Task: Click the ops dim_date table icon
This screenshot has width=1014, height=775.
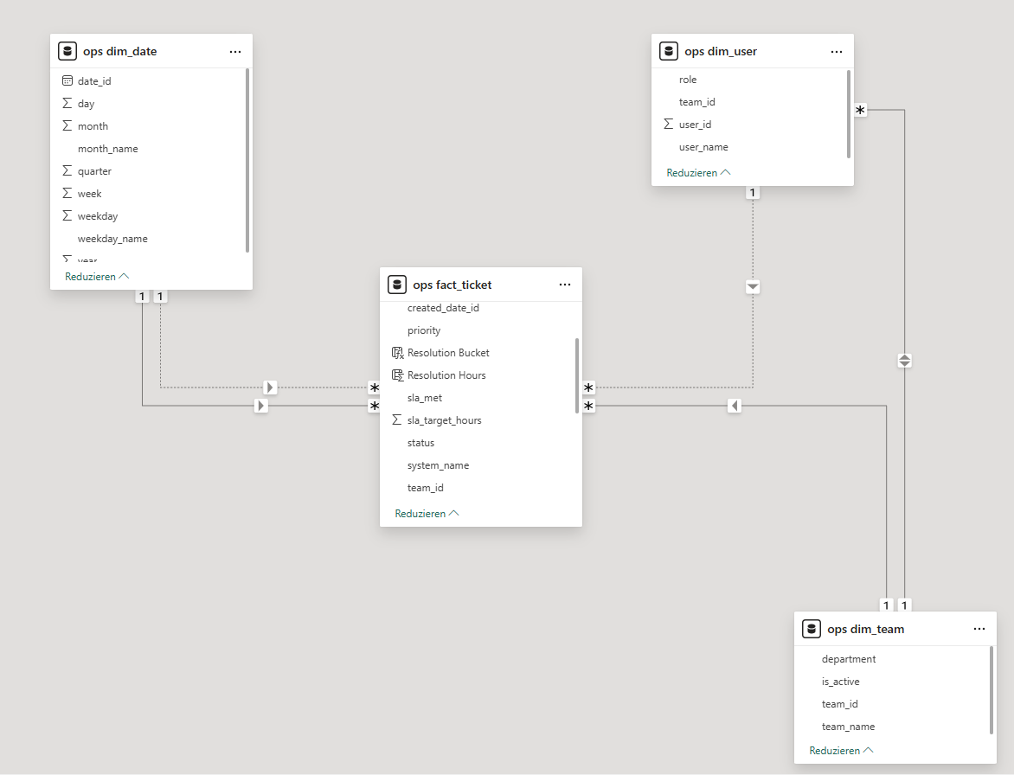Action: [67, 51]
